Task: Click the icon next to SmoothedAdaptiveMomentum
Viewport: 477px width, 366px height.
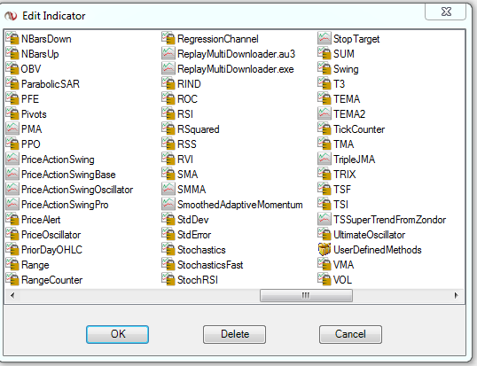Action: point(168,205)
